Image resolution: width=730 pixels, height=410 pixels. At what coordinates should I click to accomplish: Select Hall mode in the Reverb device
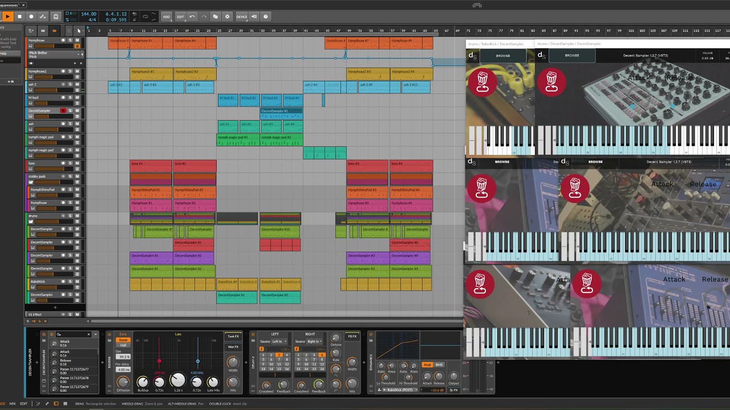(123, 345)
